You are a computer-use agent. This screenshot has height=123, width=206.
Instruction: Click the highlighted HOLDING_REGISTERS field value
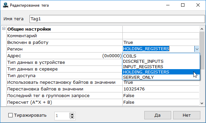146,49
